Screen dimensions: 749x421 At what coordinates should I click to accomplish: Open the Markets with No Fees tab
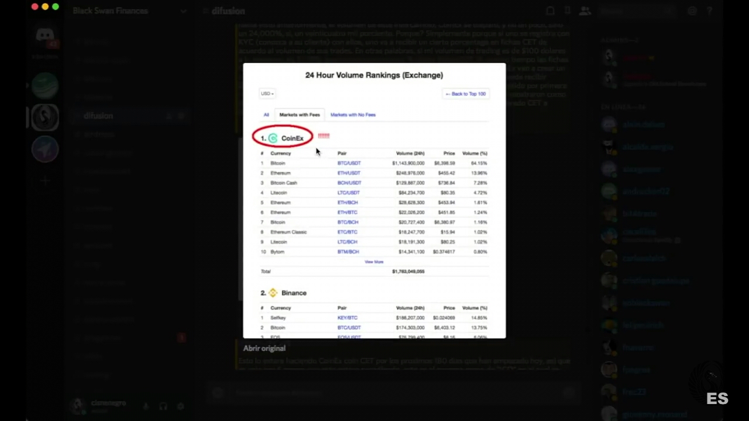[x=353, y=115]
